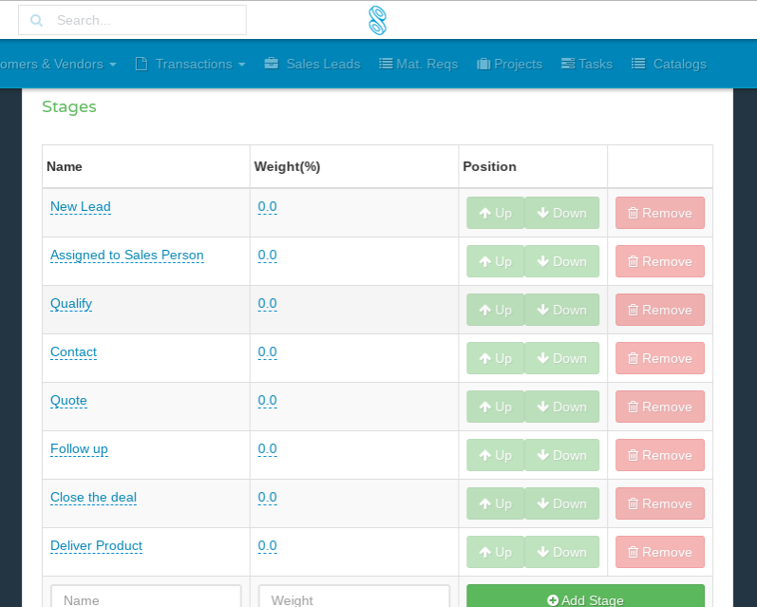The width and height of the screenshot is (757, 607).
Task: Remove the Contact stage
Action: point(659,358)
